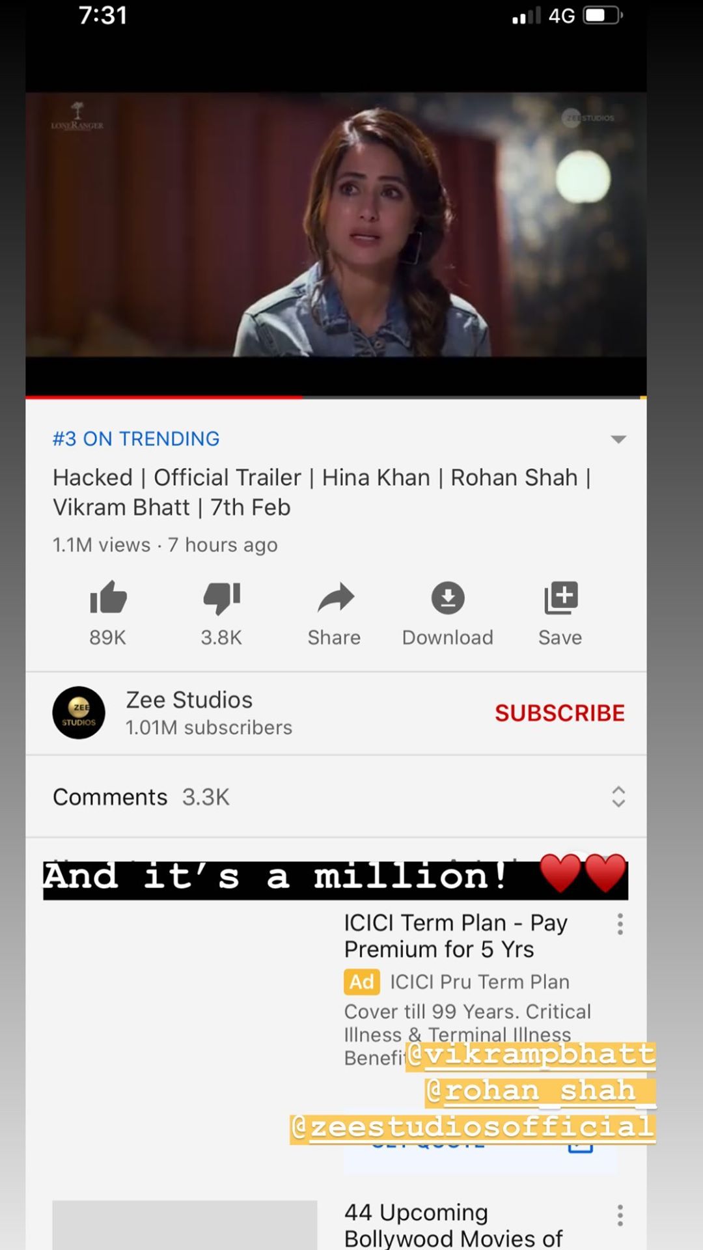Open options for ICICI Term Plan ad
Image resolution: width=703 pixels, height=1250 pixels.
pyautogui.click(x=620, y=924)
